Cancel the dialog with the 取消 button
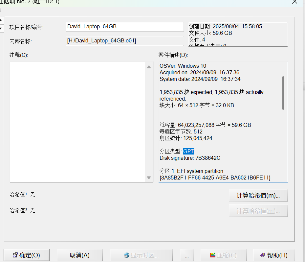This screenshot has width=305, height=262. click(79, 255)
